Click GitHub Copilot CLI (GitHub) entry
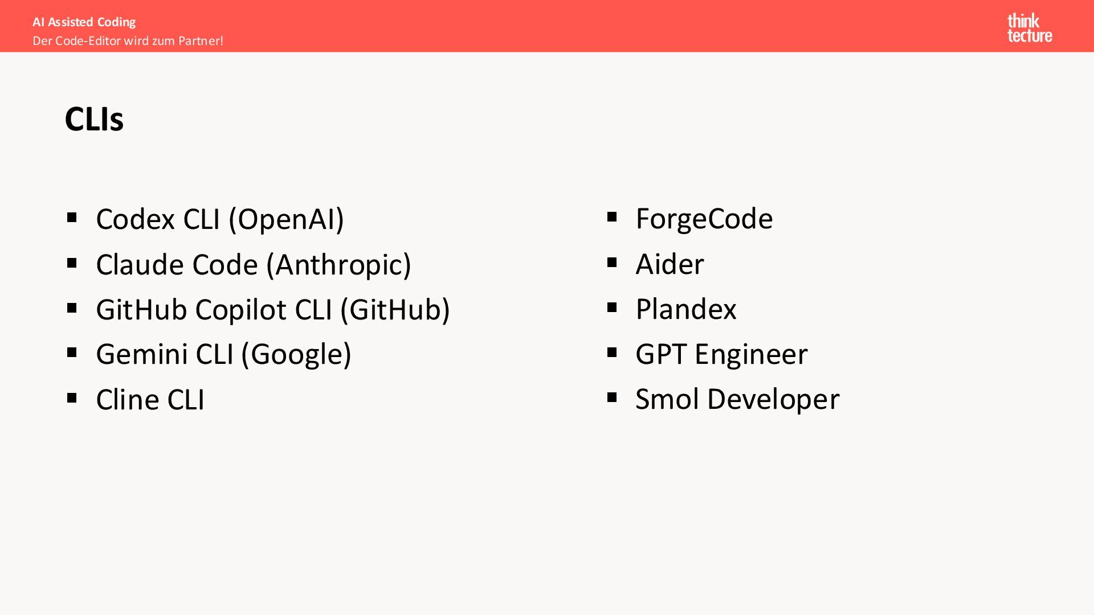This screenshot has width=1094, height=615. tap(273, 310)
